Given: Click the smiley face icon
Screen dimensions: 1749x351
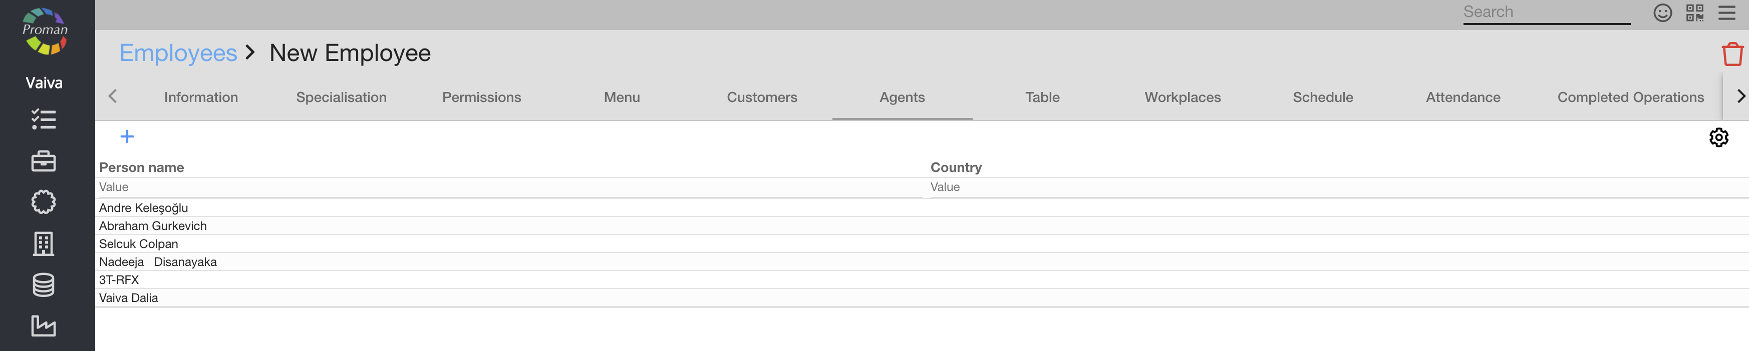Looking at the screenshot, I should (x=1662, y=13).
